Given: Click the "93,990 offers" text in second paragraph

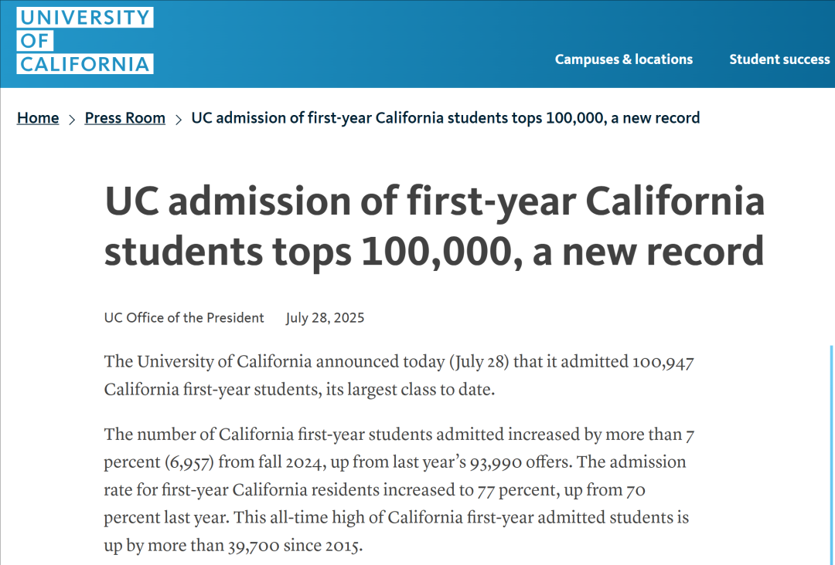Looking at the screenshot, I should (521, 462).
